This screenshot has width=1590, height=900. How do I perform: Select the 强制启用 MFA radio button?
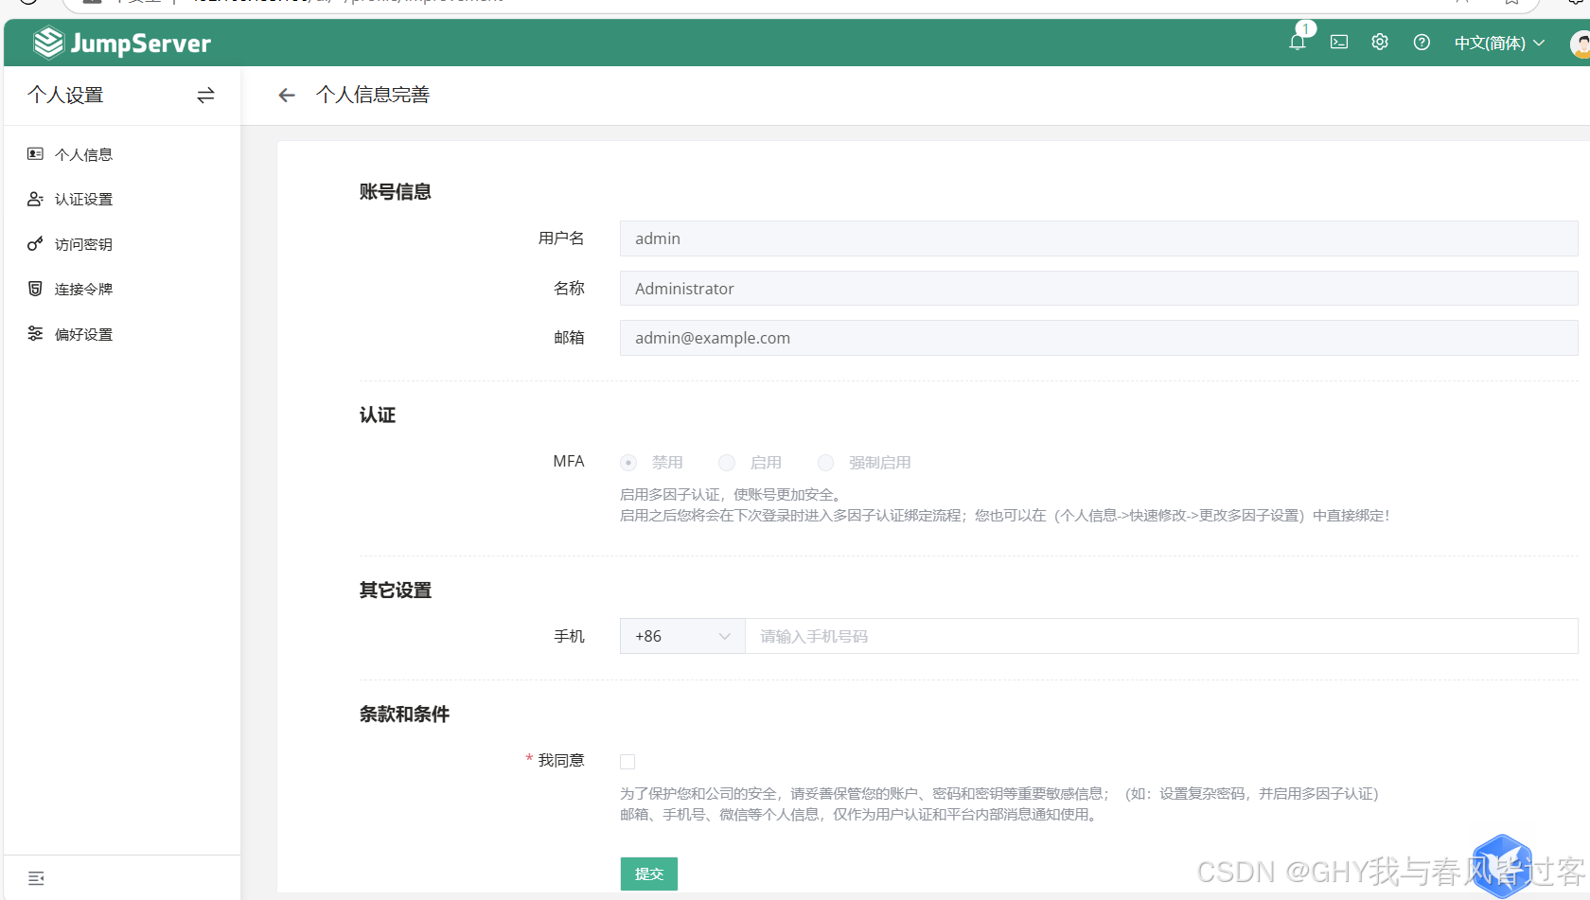(825, 462)
